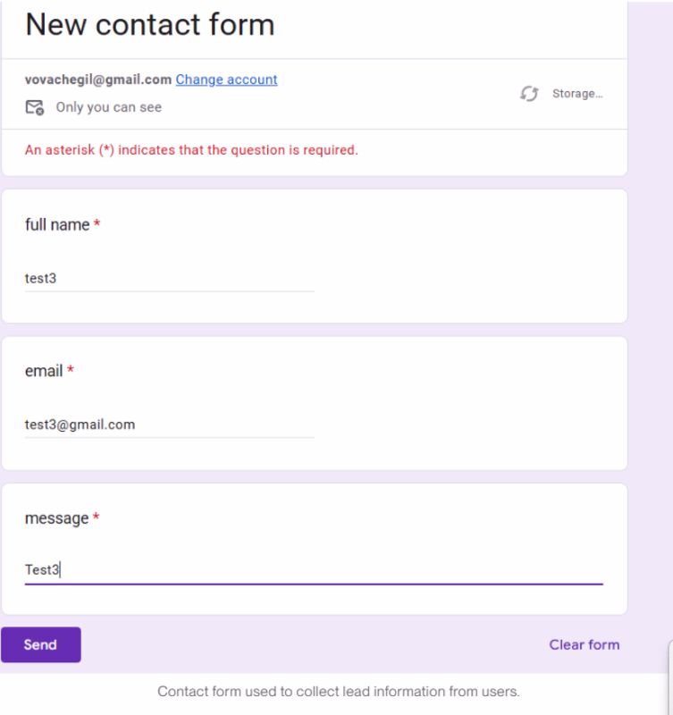Click the New contact form title
Viewport: 673px width, 715px height.
pos(150,24)
